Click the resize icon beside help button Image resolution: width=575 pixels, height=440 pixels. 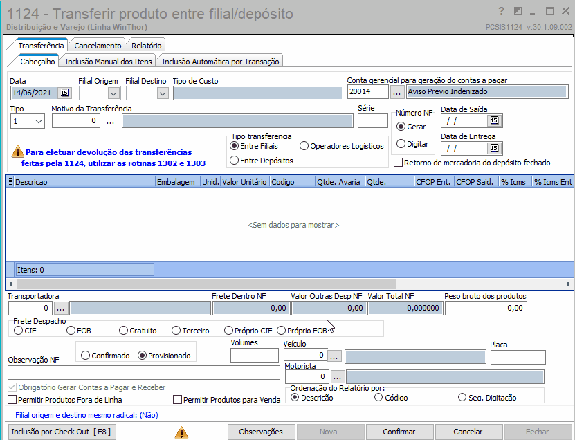tap(518, 11)
